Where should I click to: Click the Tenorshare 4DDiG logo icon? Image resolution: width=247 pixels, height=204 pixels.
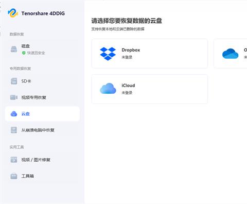(x=13, y=13)
